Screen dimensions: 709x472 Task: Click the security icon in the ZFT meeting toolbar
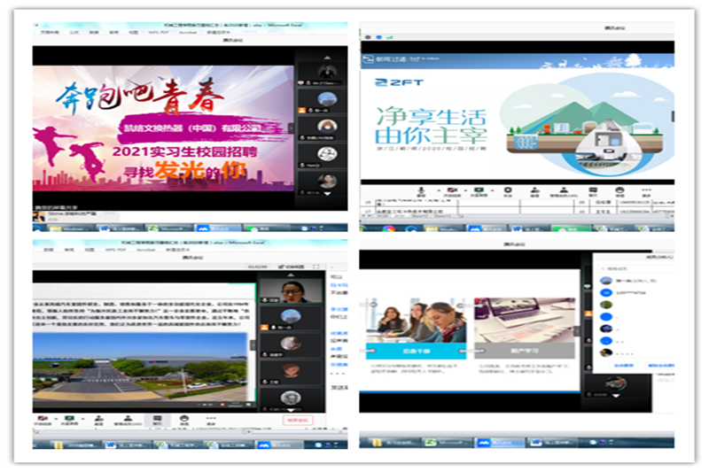click(507, 192)
